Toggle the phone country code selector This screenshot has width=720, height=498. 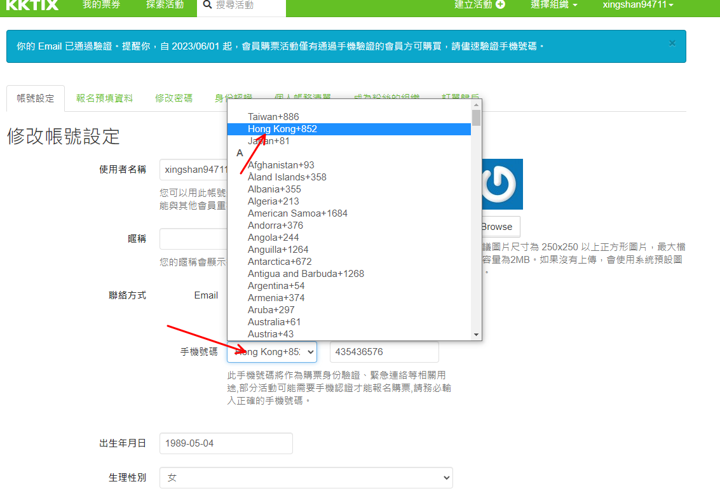click(x=272, y=352)
